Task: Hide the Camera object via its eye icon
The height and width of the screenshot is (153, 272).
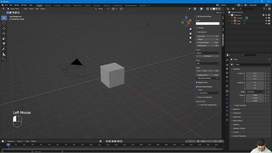Action: (x=266, y=18)
